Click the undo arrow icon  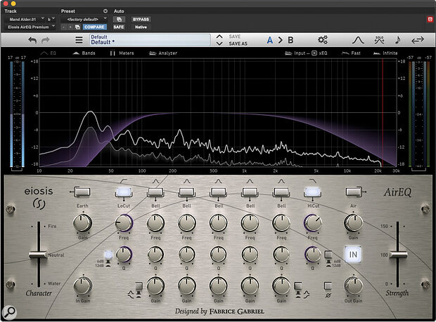[x=32, y=40]
